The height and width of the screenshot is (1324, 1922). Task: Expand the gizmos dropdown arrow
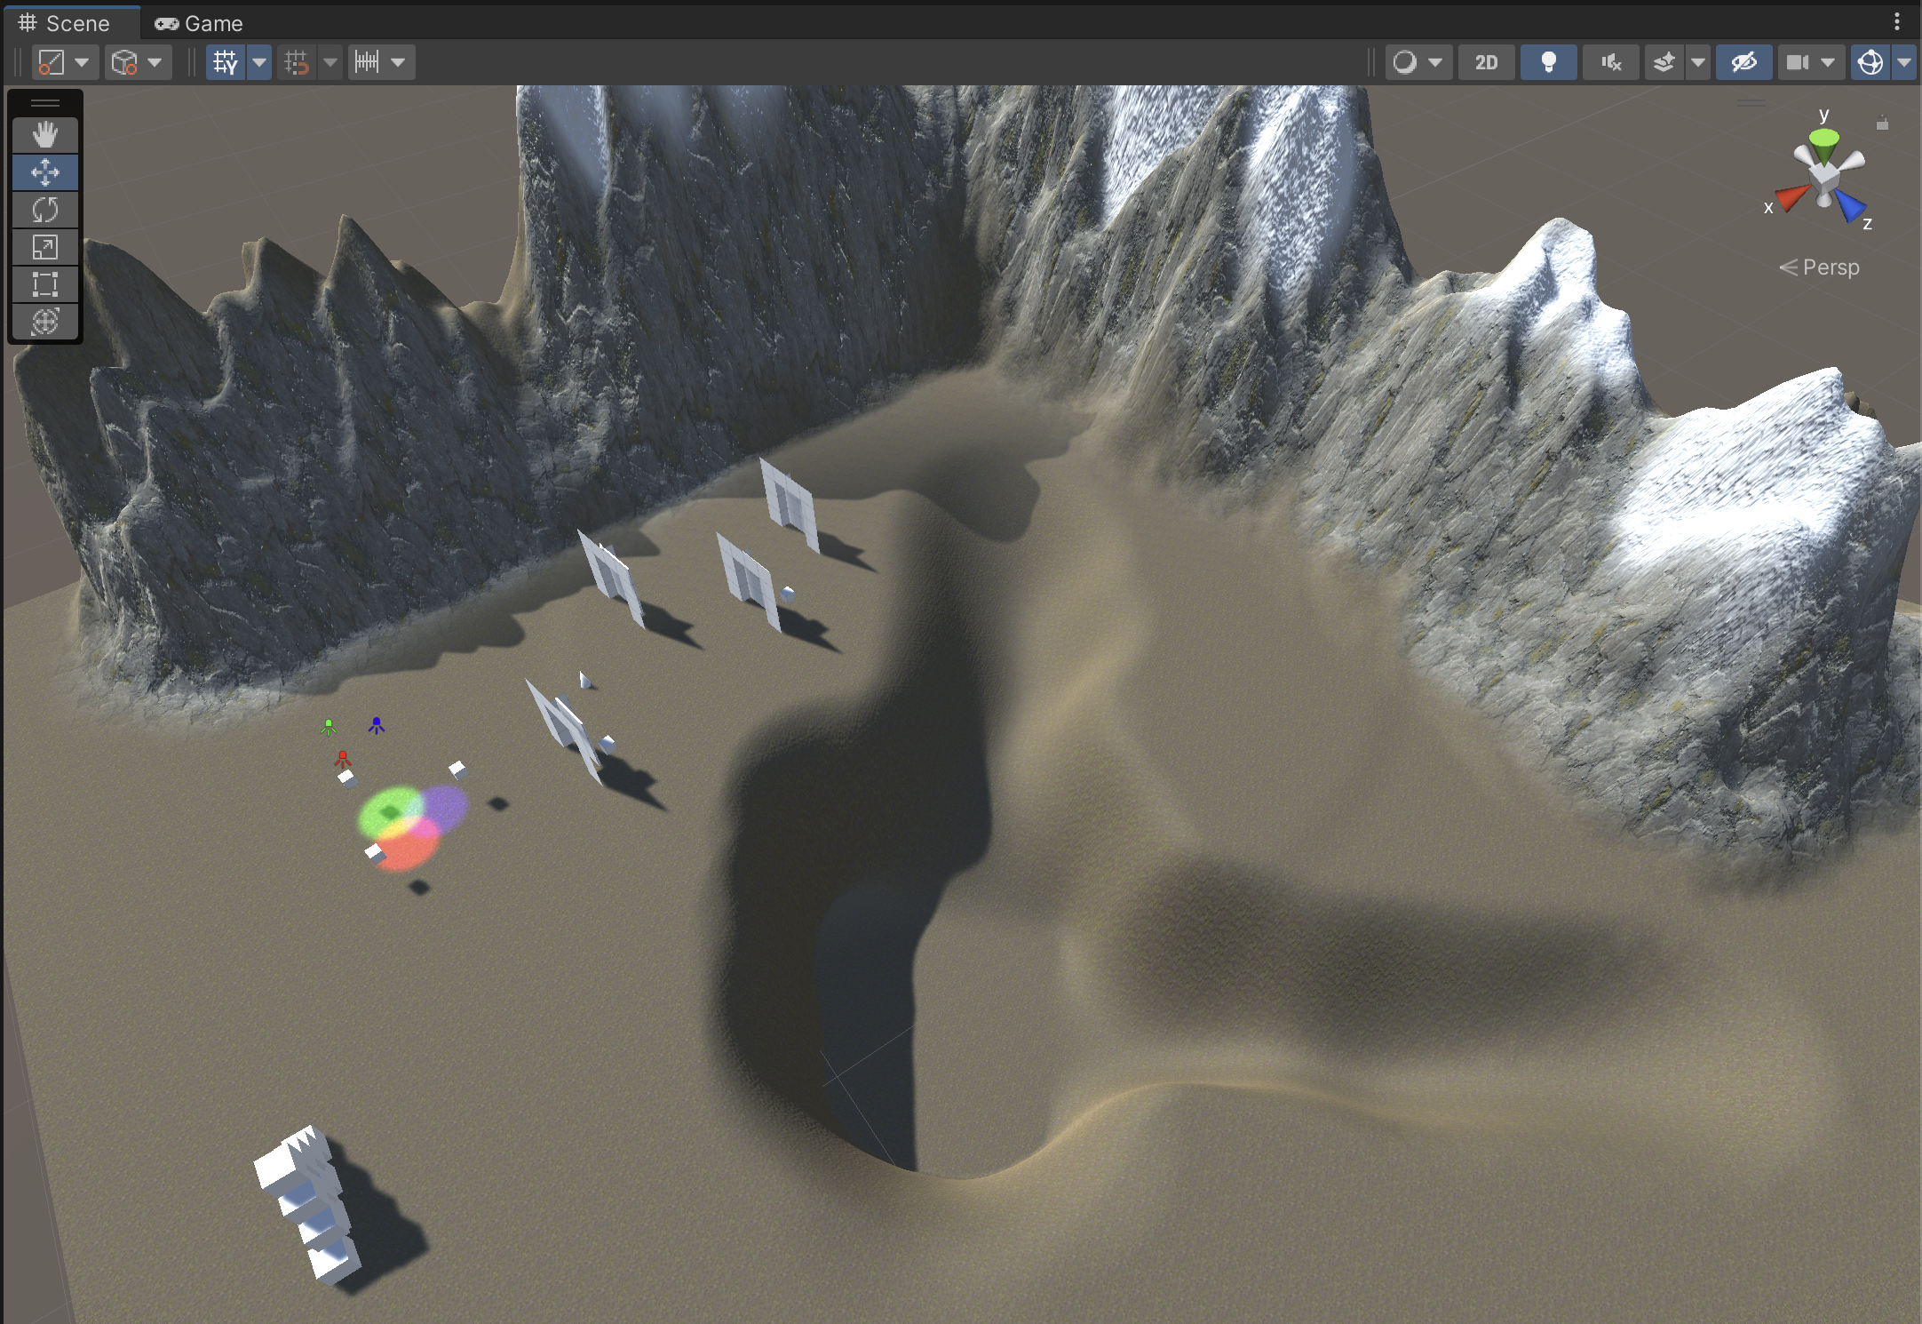tap(1904, 62)
